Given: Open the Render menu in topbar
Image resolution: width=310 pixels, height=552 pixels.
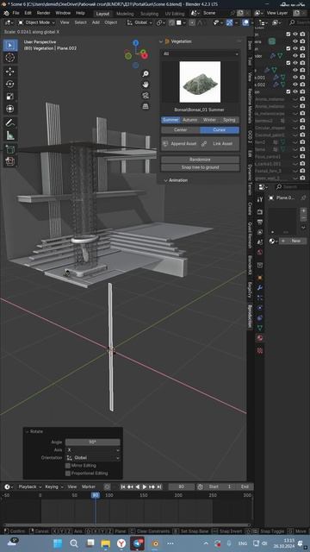Looking at the screenshot, I should click(44, 13).
